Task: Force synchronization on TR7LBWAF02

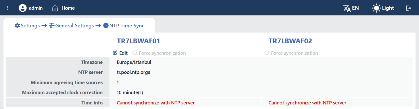Action: point(291,53)
